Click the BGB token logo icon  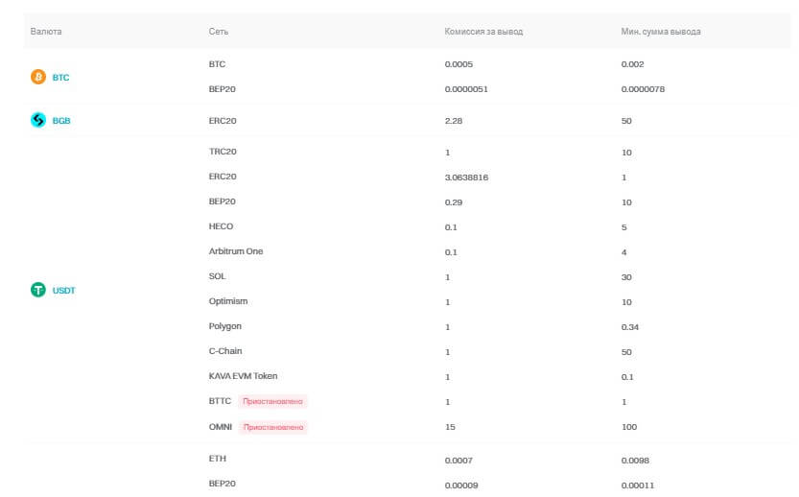pos(38,121)
